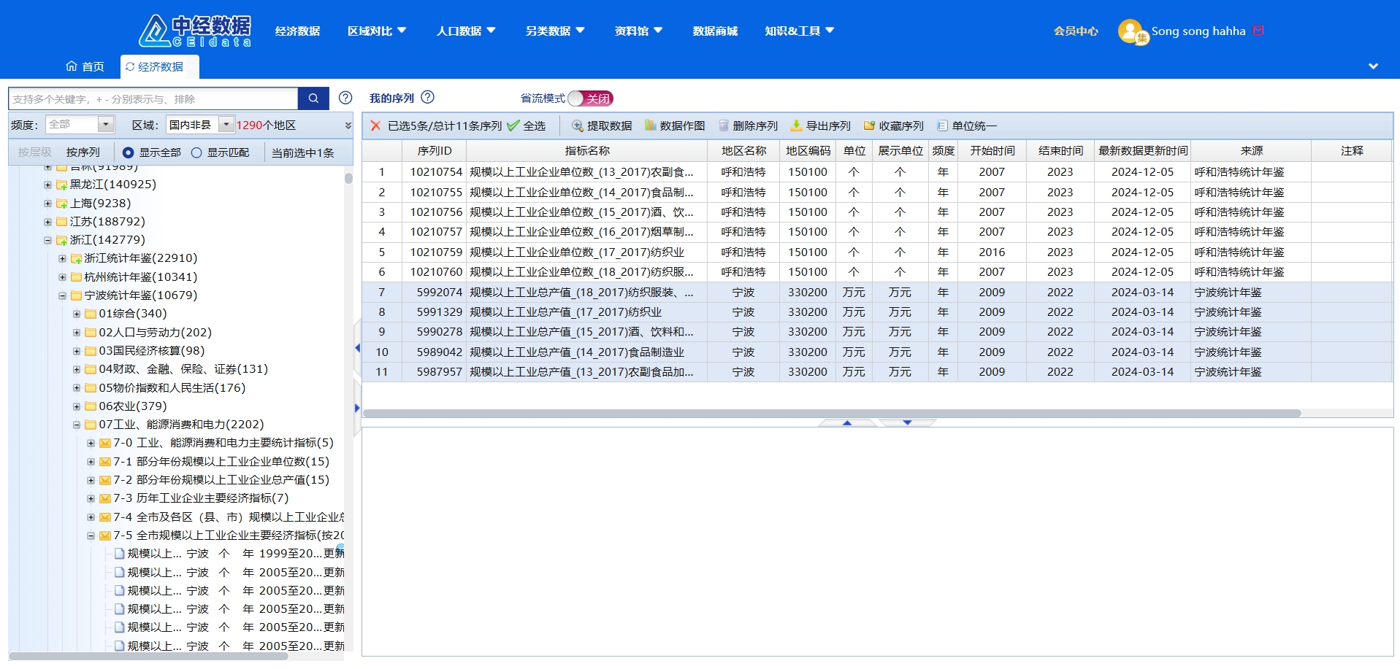Click the 提取数据 extract data icon
This screenshot has width=1400, height=669.
coord(577,126)
